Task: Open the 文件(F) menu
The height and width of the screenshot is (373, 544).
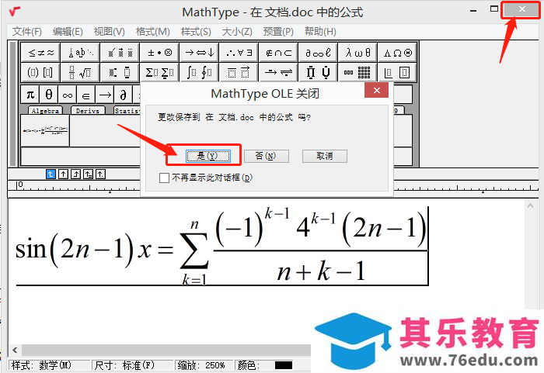Action: tap(27, 32)
